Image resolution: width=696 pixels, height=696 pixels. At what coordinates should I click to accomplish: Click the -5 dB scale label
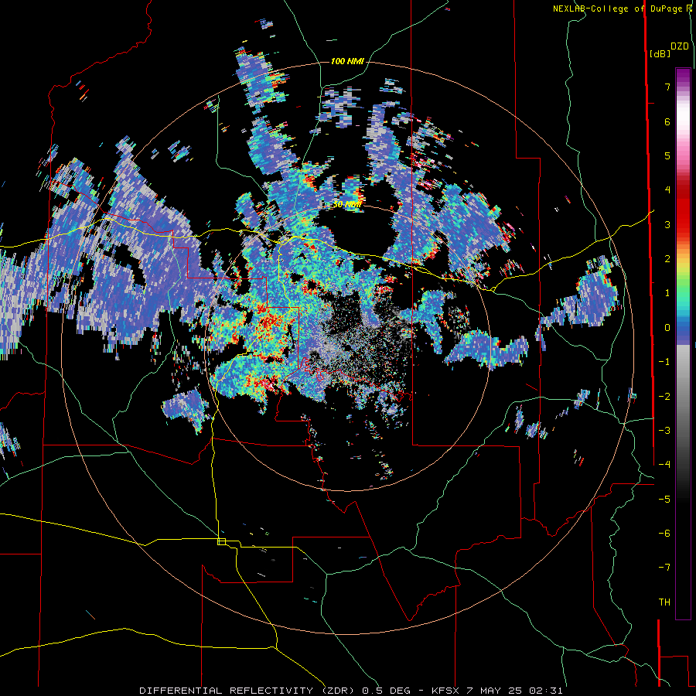tap(664, 500)
